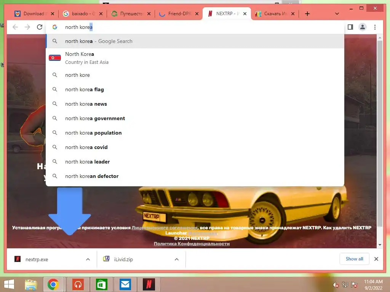Open the NEXTRP app taskbar icon

tap(149, 284)
